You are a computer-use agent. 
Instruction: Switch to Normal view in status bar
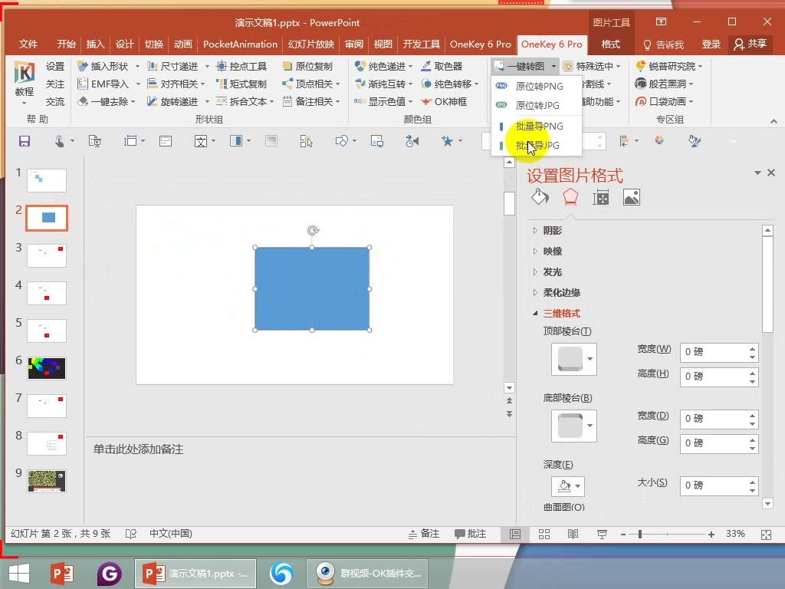[x=514, y=535]
